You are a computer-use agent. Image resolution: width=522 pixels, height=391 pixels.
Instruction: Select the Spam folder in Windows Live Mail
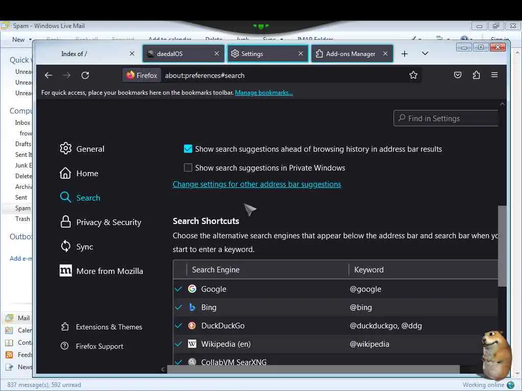click(x=22, y=208)
